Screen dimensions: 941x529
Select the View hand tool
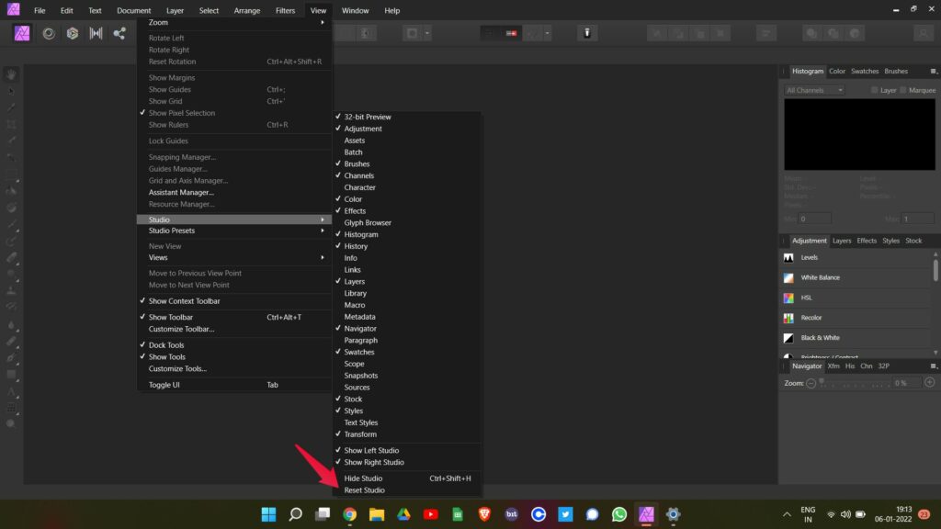tap(10, 74)
